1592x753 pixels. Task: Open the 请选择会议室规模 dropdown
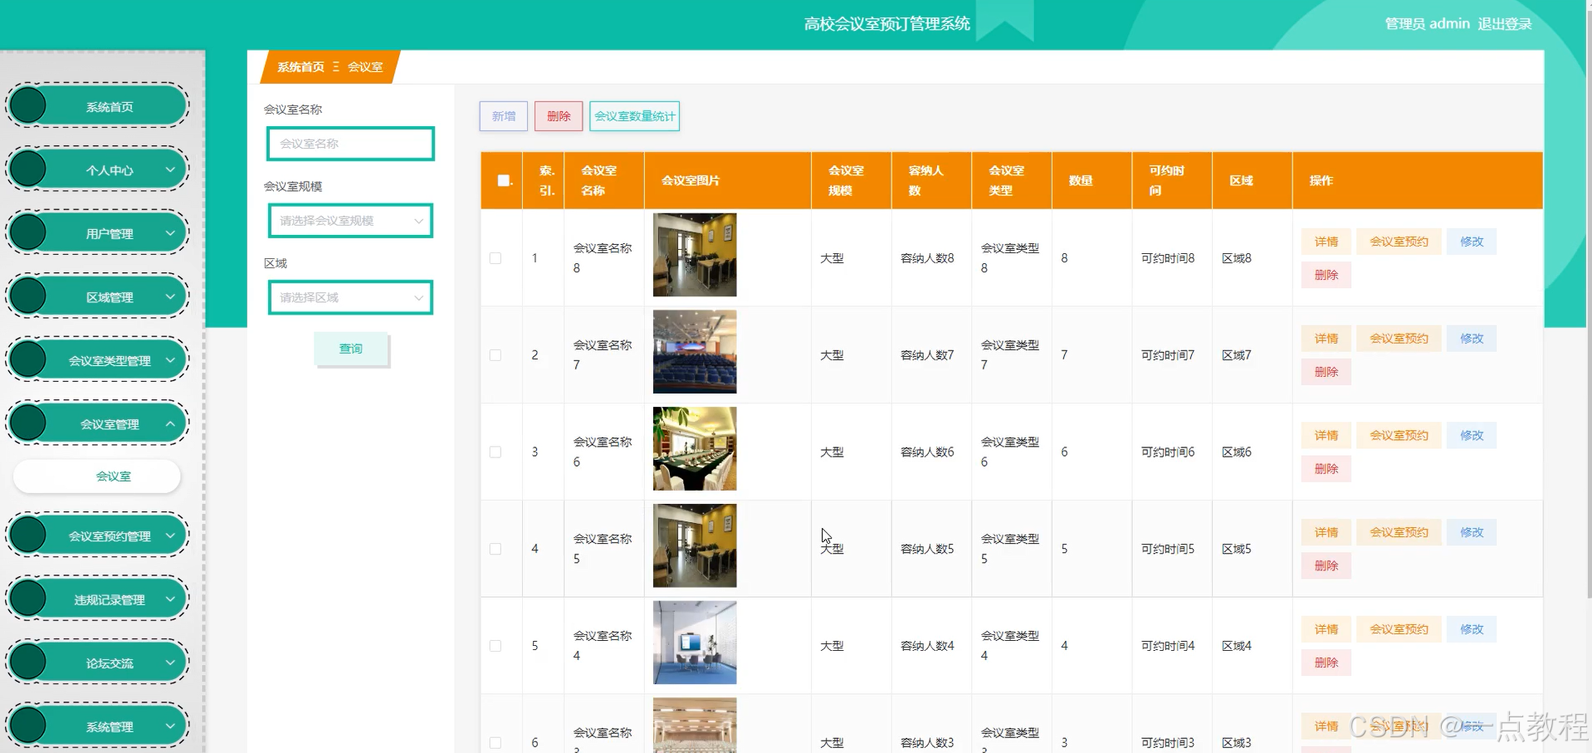[350, 221]
